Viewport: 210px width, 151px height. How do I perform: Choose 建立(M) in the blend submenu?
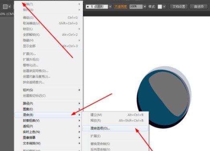coord(115,115)
